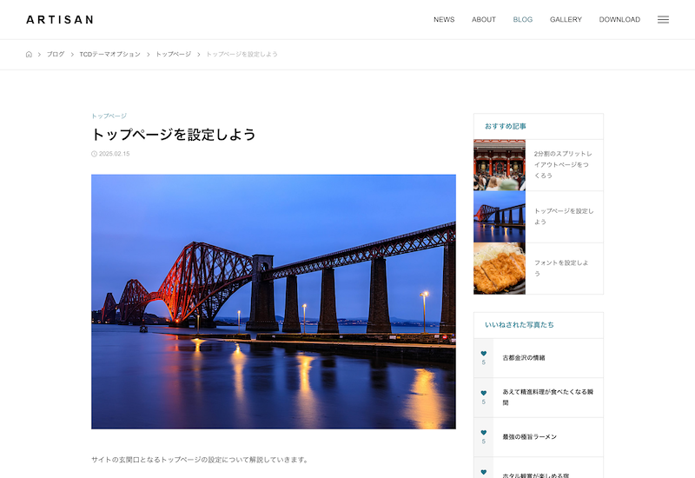
Task: Open liked photo 最強の極旨ラーメン
Action: point(529,437)
